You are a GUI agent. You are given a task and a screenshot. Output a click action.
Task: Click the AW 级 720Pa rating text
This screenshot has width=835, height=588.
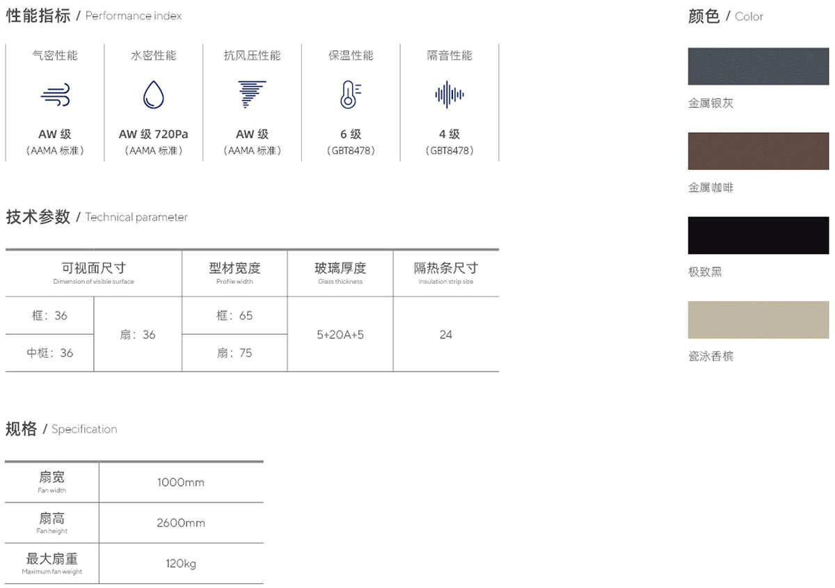pos(153,134)
